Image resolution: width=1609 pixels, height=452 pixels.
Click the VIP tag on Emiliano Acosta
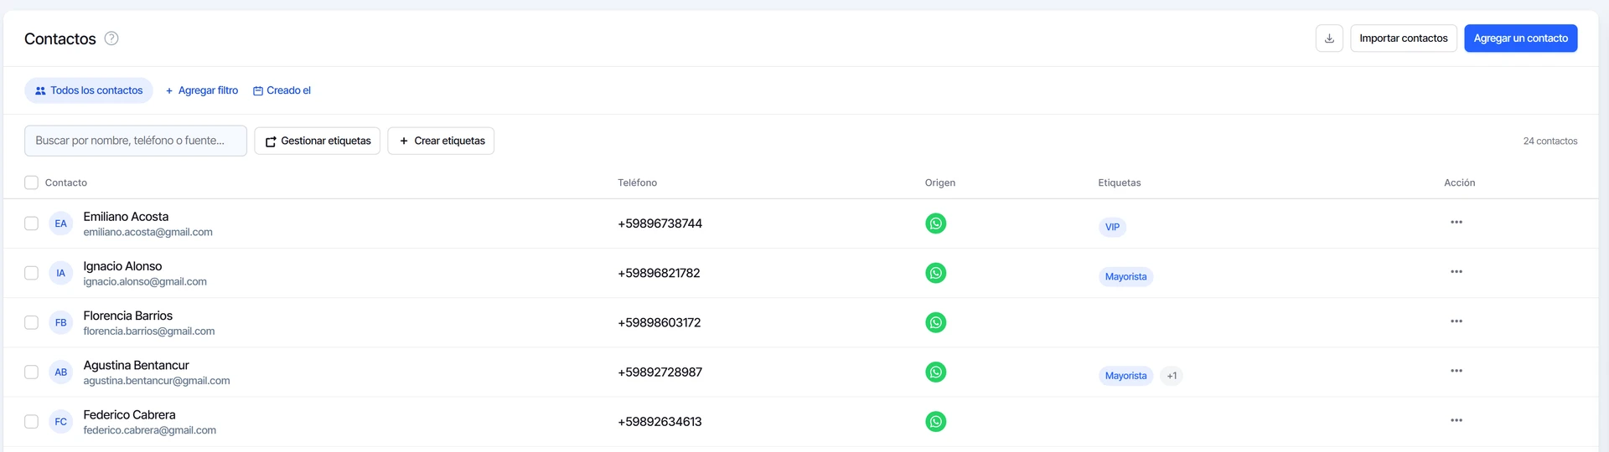[x=1112, y=227]
